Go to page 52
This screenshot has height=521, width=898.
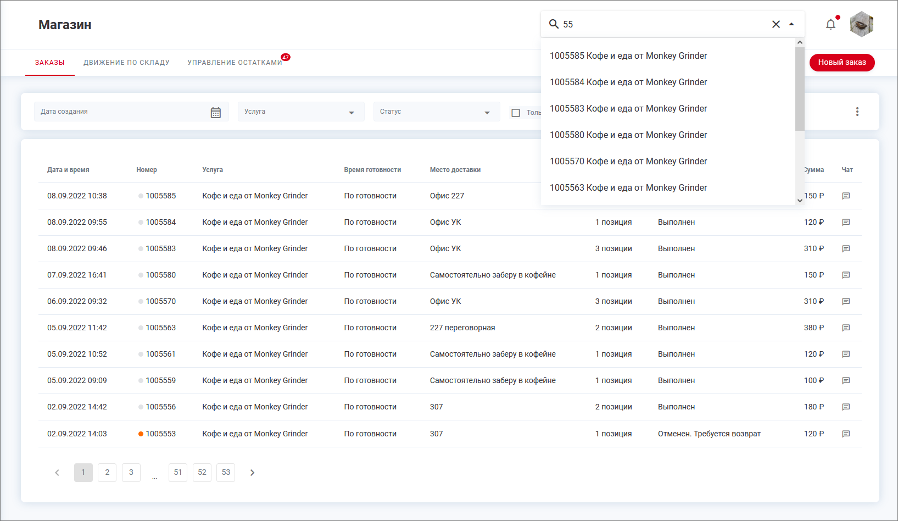(x=202, y=473)
